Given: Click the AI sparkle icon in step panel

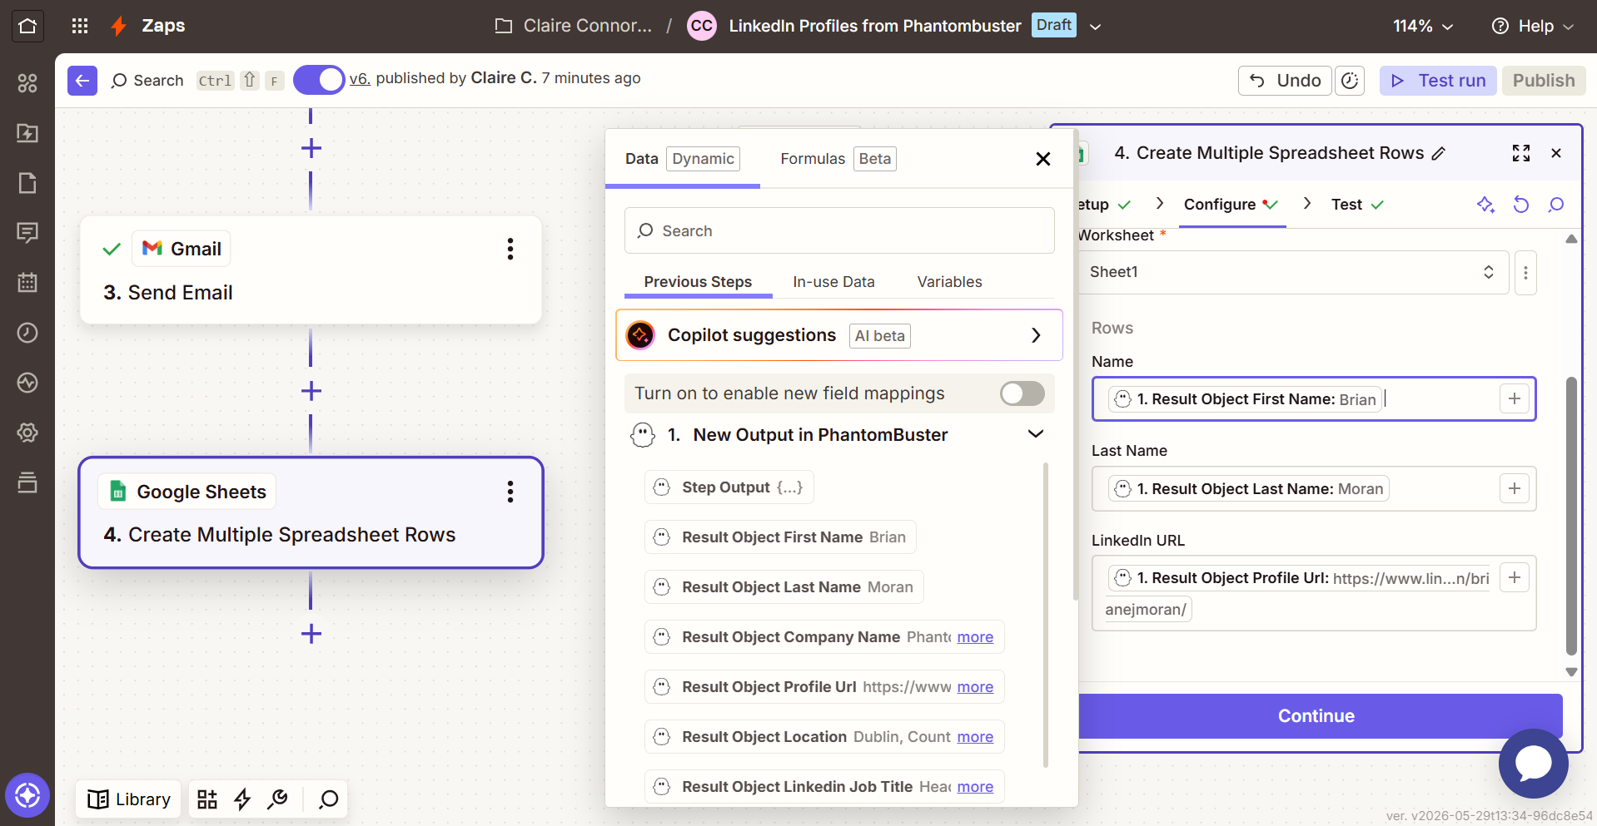Looking at the screenshot, I should point(1485,205).
